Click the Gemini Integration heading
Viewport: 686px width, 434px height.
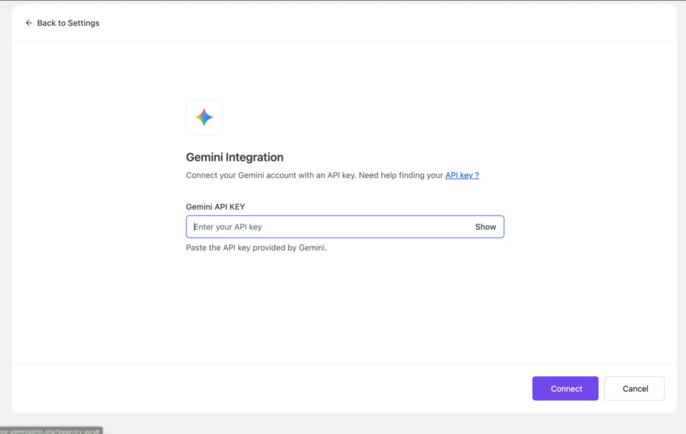click(234, 157)
